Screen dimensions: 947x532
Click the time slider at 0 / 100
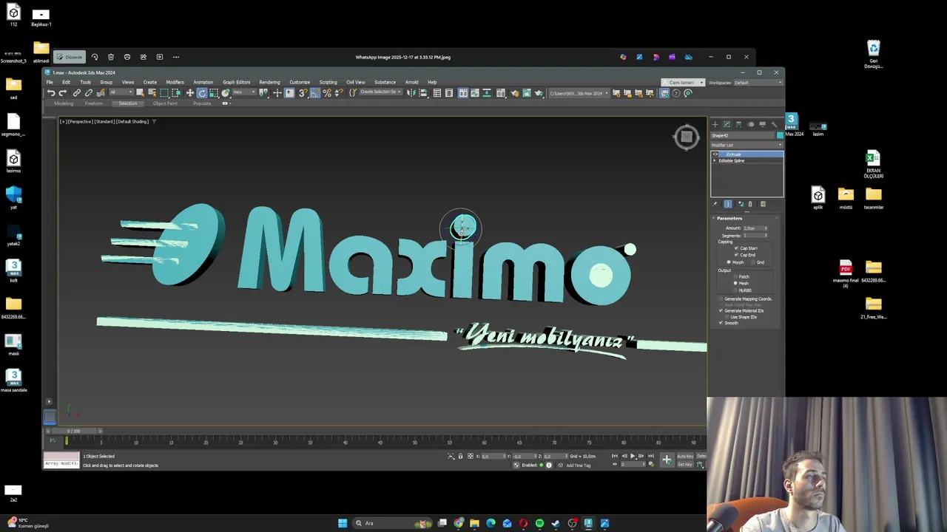tap(73, 431)
